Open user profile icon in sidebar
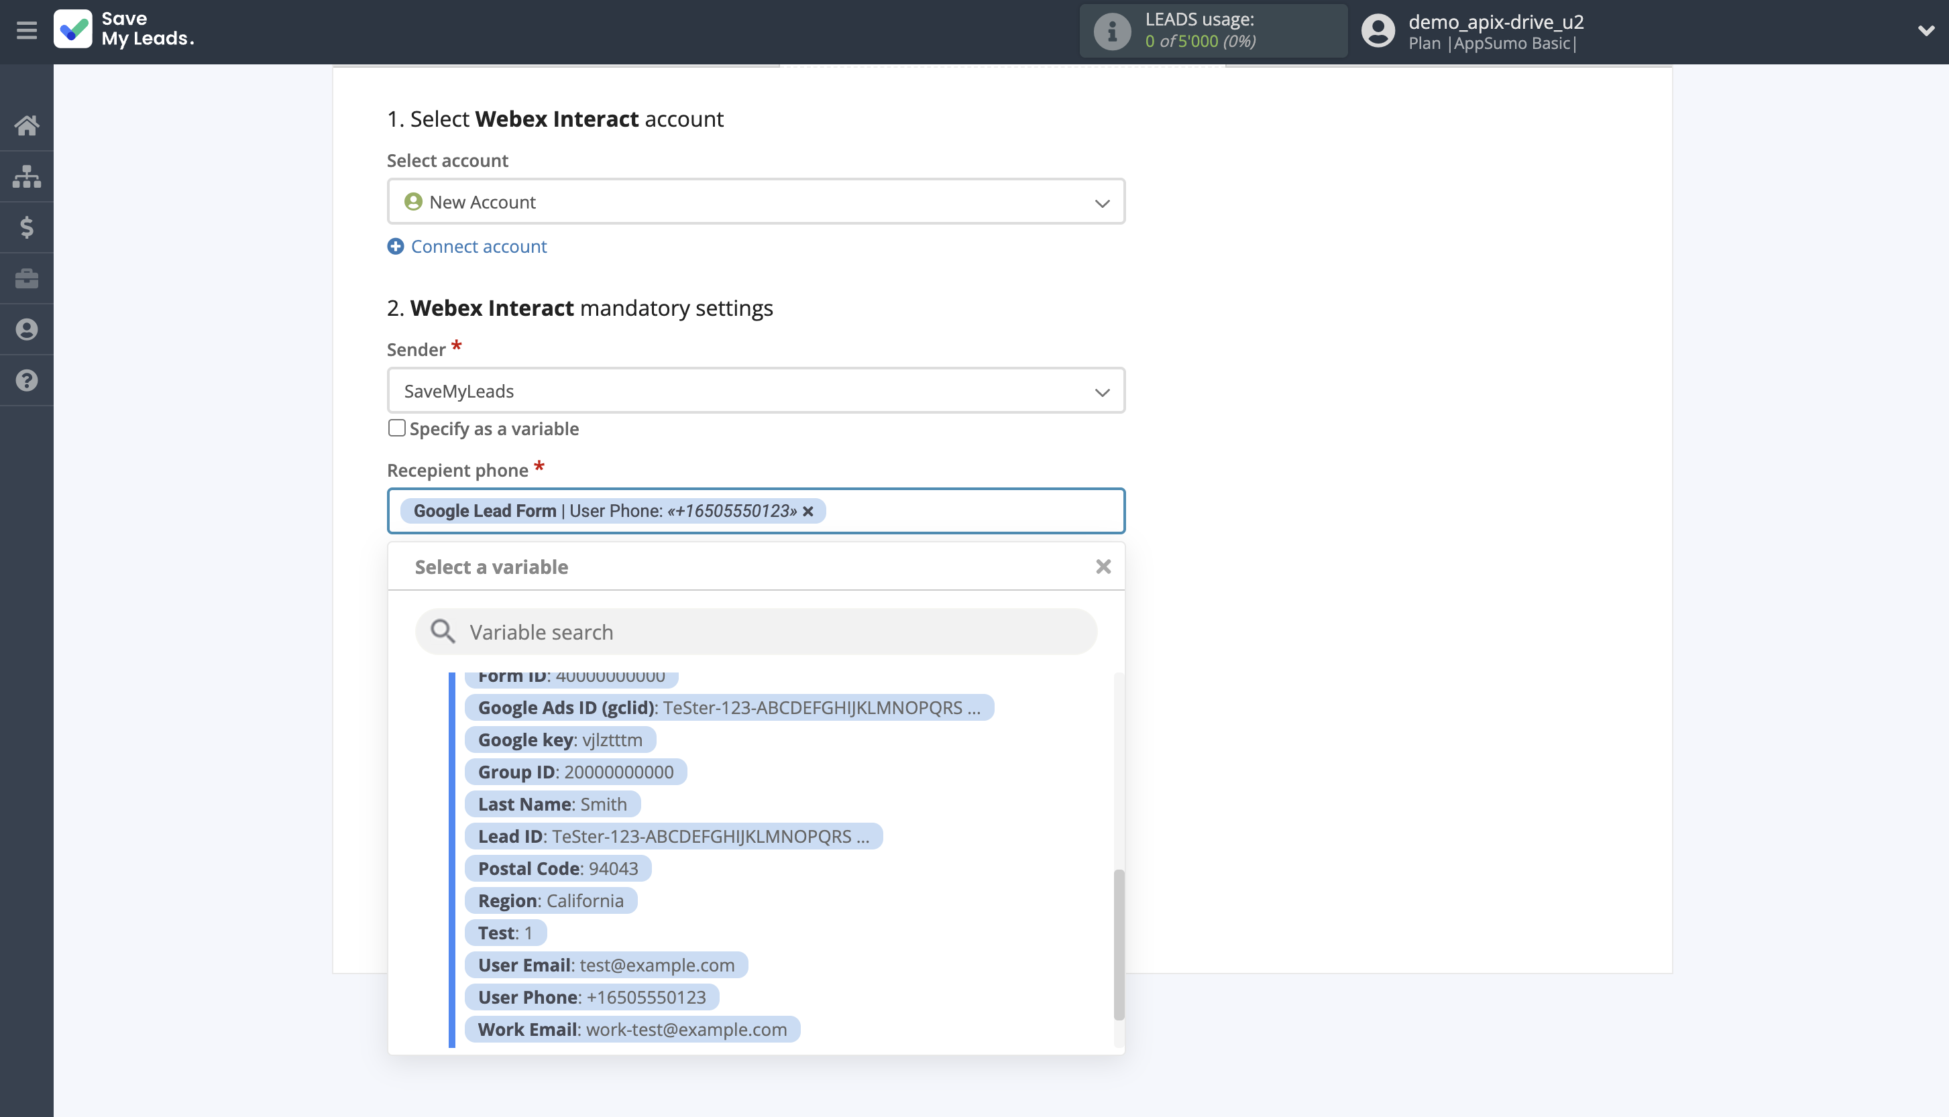1949x1117 pixels. tap(26, 329)
